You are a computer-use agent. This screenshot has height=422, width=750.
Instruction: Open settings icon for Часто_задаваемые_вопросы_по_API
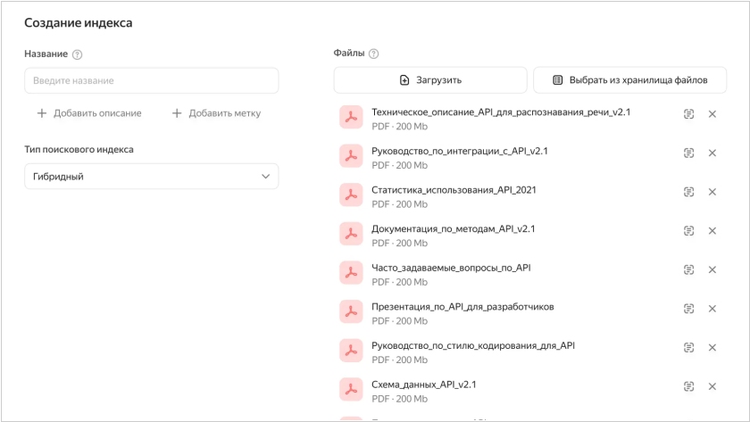coord(688,269)
